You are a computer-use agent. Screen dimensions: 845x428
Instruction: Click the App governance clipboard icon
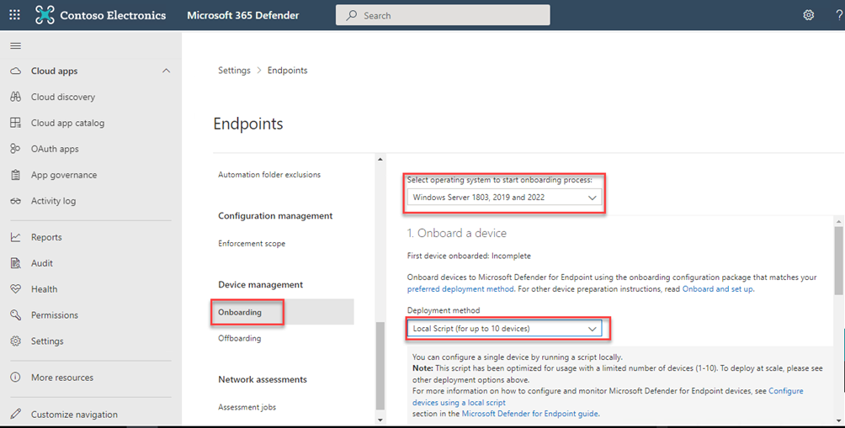(x=16, y=174)
